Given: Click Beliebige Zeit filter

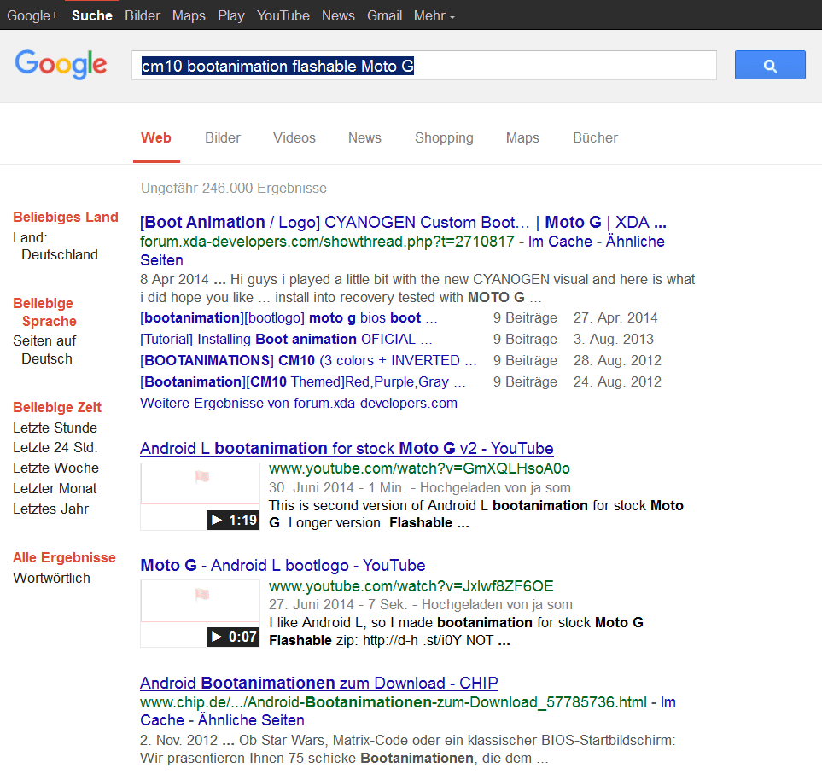Looking at the screenshot, I should pos(57,407).
